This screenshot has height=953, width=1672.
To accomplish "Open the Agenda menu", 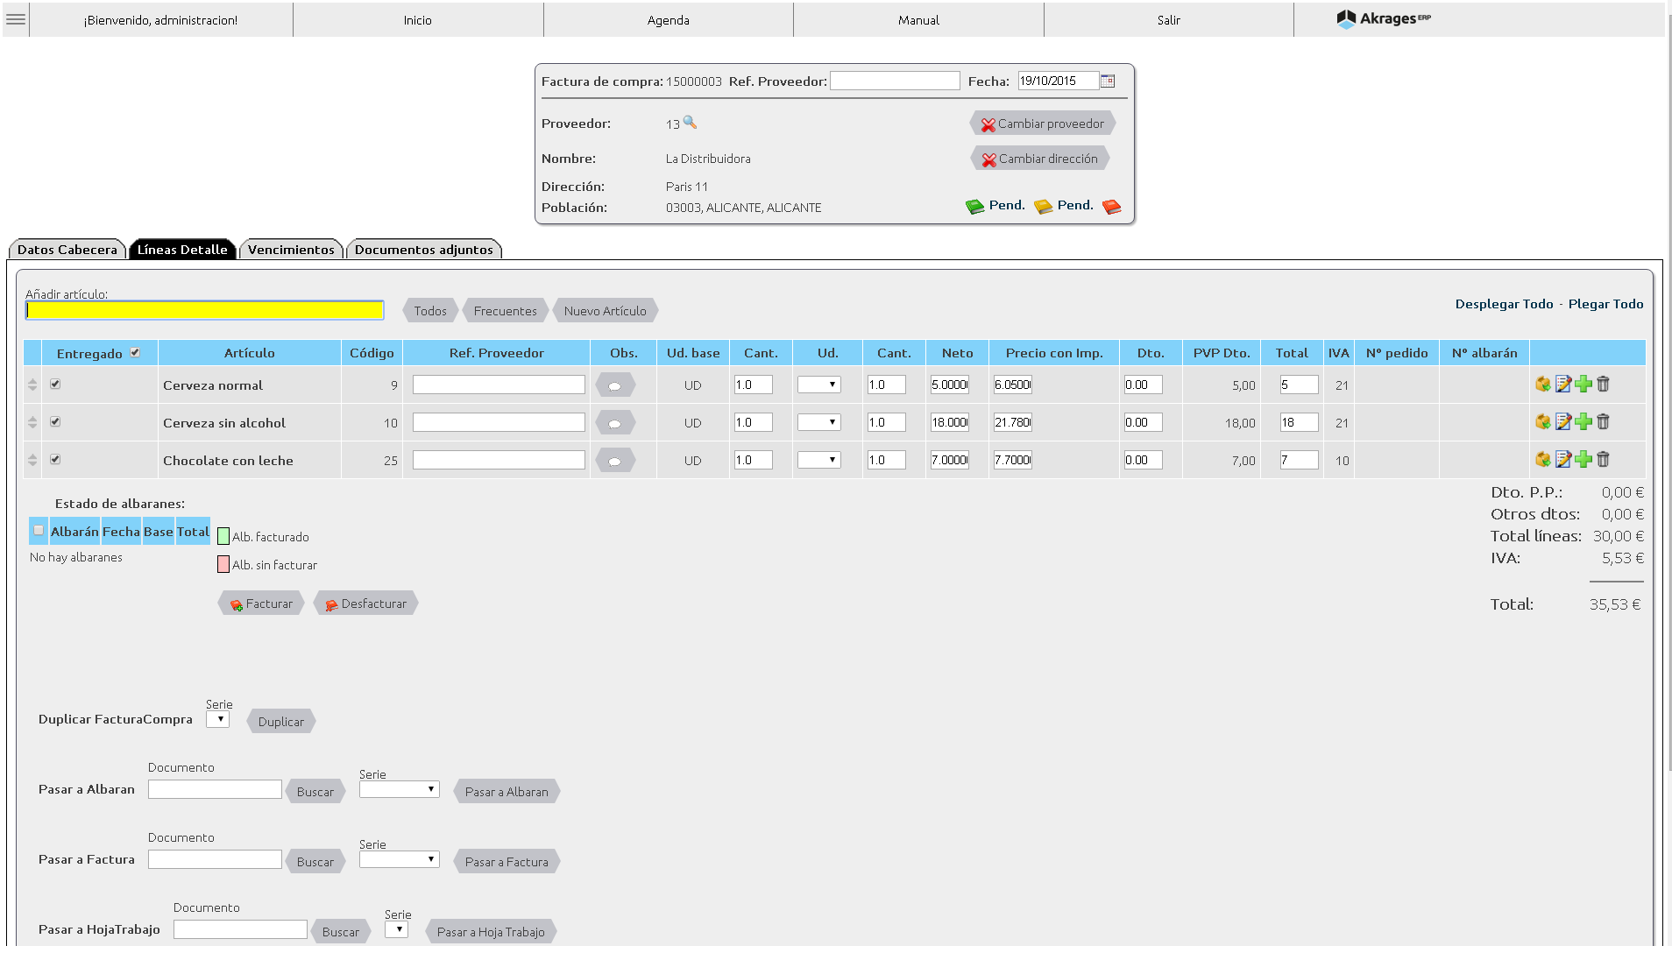I will click(669, 19).
